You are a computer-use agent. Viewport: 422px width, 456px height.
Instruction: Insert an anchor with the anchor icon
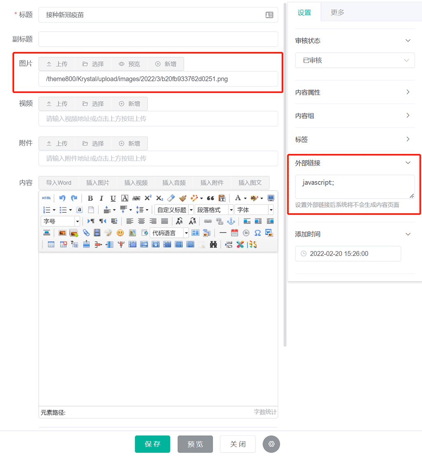point(231,221)
